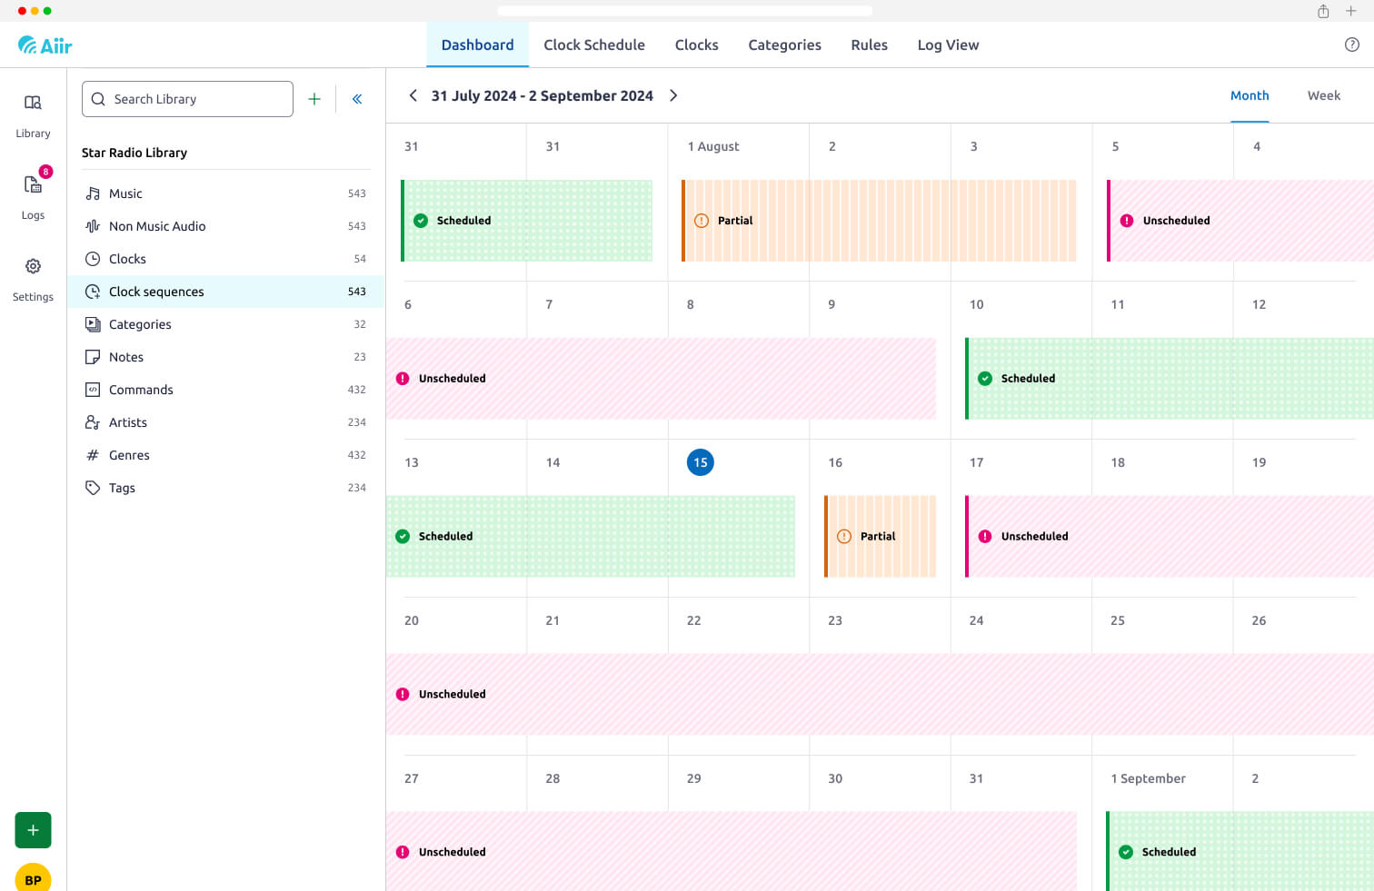Open the Clocks top tab
The width and height of the screenshot is (1374, 891).
tap(696, 45)
